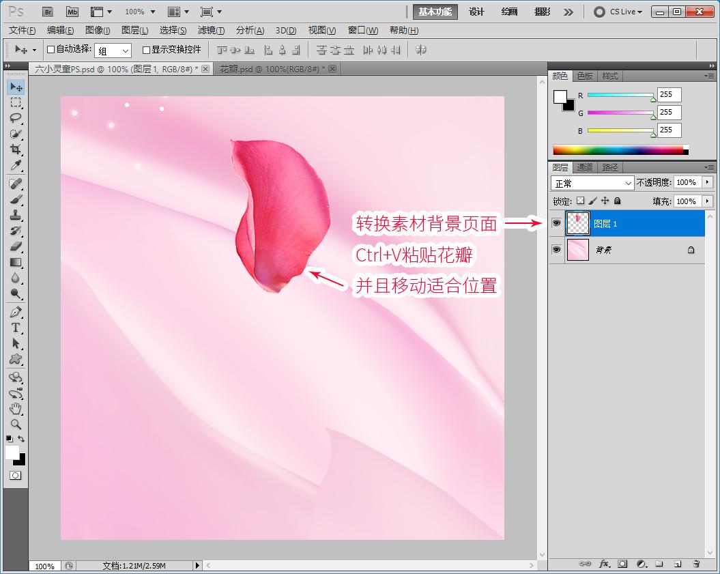Toggle Quick Mask mode
The image size is (720, 574).
pos(16,476)
